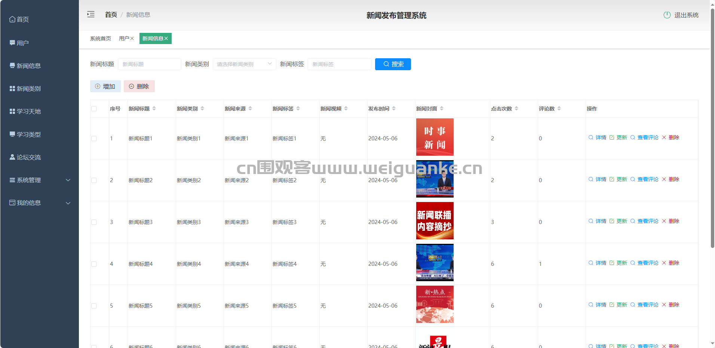Expand the 我的信息 sidebar menu
The height and width of the screenshot is (348, 715).
click(39, 203)
